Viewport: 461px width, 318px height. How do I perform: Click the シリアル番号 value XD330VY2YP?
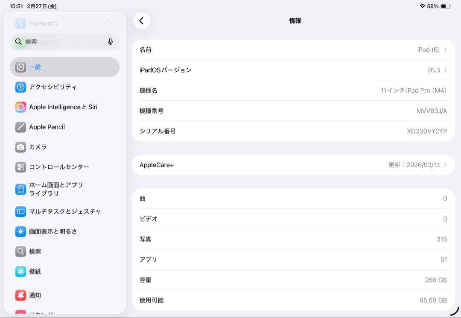427,131
